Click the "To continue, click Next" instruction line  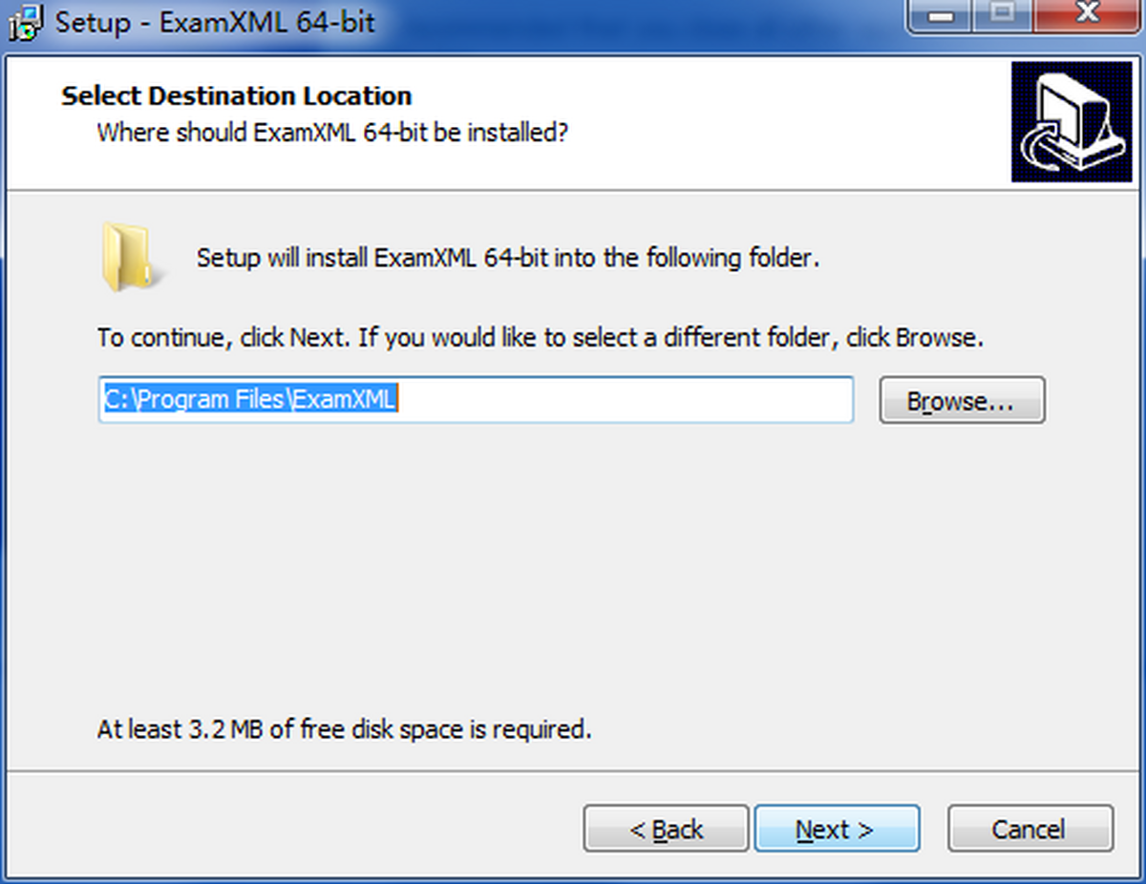click(540, 338)
